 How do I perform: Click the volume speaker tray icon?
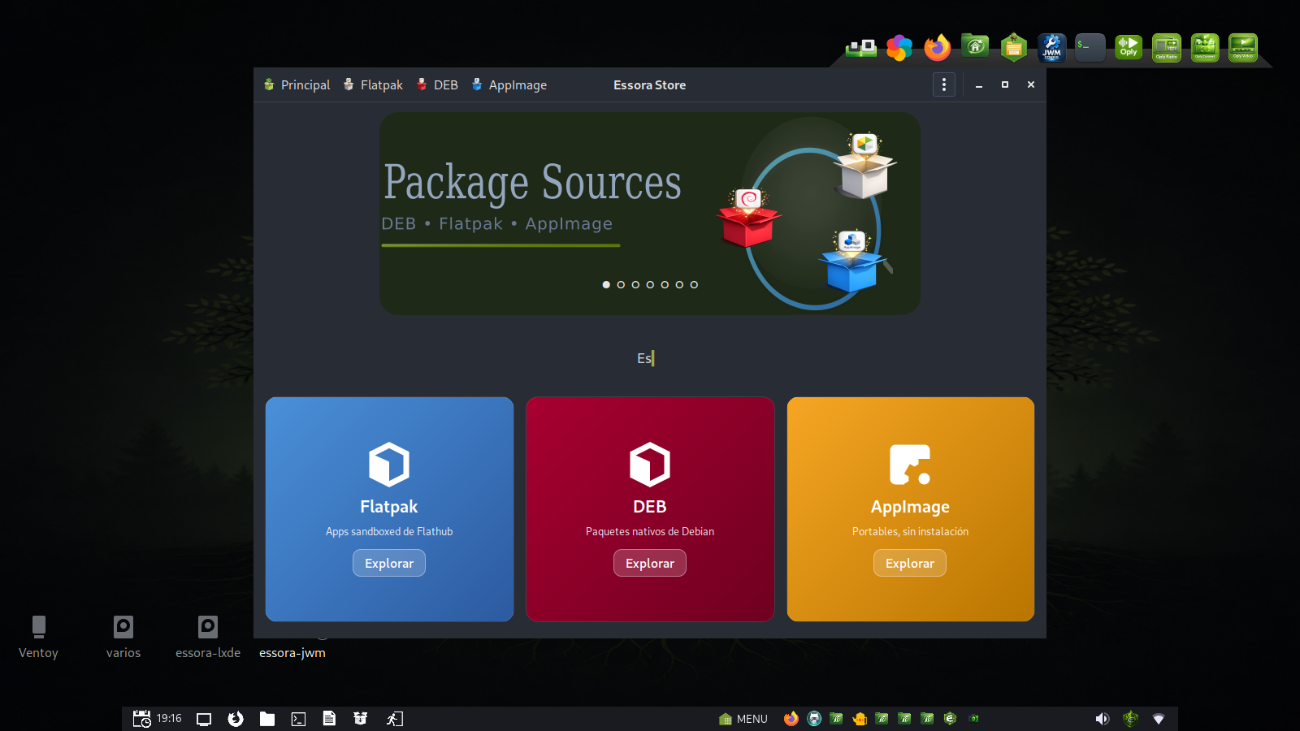tap(1102, 719)
